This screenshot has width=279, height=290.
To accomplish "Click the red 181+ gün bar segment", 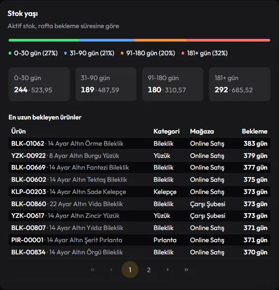I will pos(228,40).
